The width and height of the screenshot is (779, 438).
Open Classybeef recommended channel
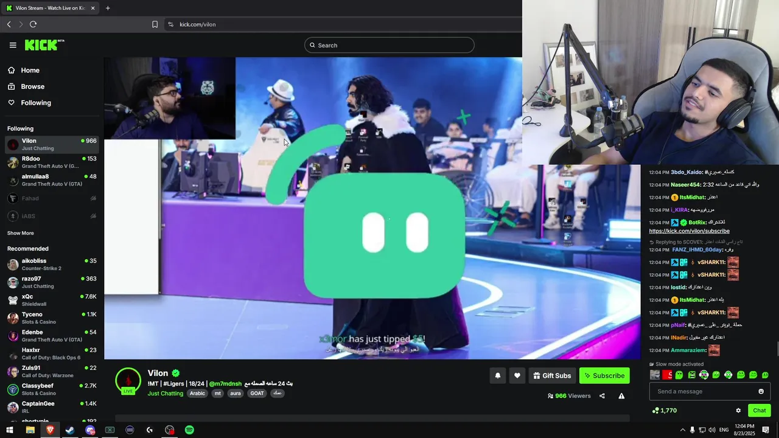[52, 389]
